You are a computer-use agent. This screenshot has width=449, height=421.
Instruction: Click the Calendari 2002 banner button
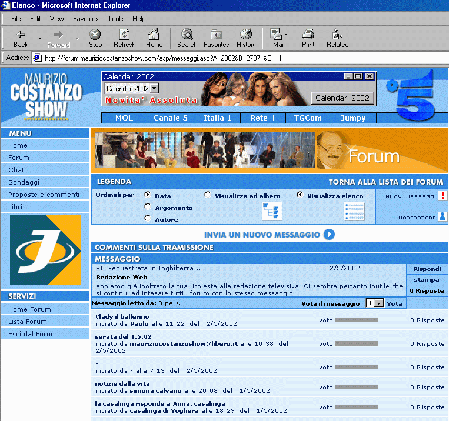pos(342,98)
